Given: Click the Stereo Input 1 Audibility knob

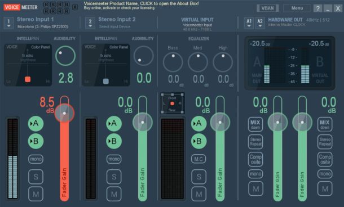Looking at the screenshot, I should (65, 56).
